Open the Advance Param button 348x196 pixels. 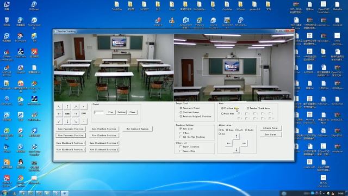pyautogui.click(x=270, y=128)
